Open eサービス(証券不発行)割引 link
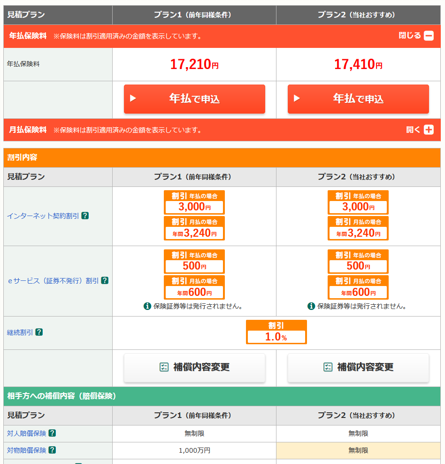The image size is (445, 464). 53,280
